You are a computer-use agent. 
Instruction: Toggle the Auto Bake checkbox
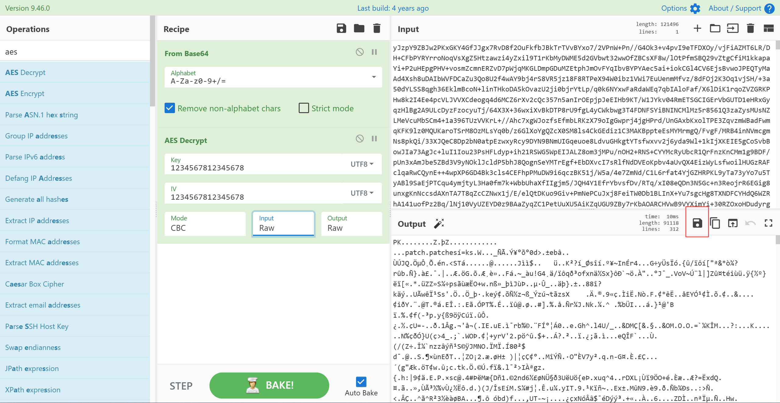(361, 382)
